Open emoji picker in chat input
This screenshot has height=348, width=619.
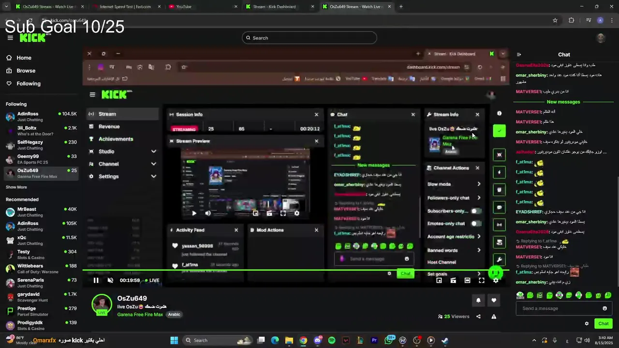pyautogui.click(x=604, y=308)
